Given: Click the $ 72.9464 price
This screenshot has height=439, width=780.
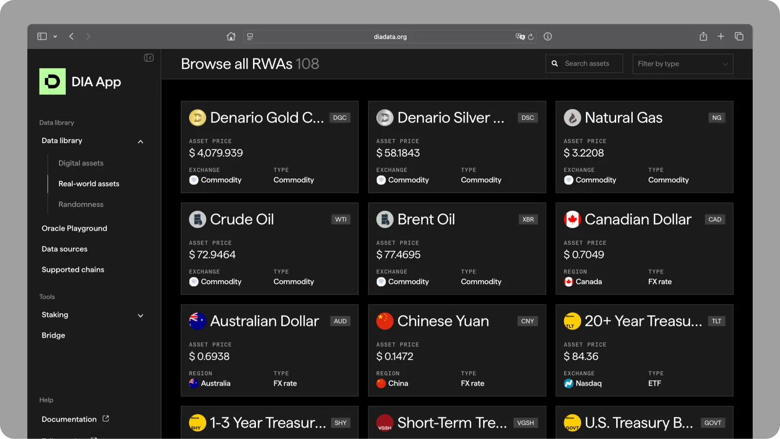Looking at the screenshot, I should (212, 255).
